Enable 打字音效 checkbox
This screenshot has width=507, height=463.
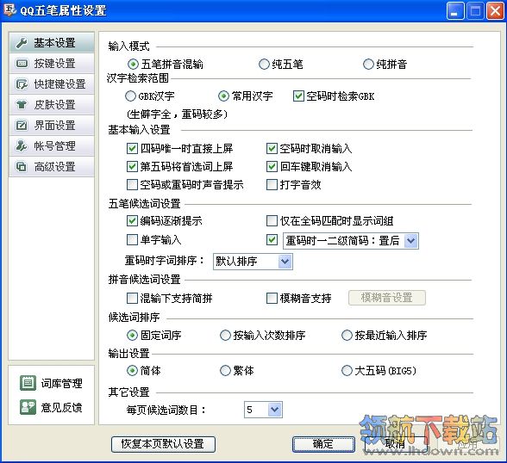272,184
